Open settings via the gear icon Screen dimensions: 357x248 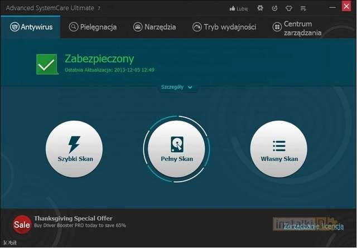(260, 8)
